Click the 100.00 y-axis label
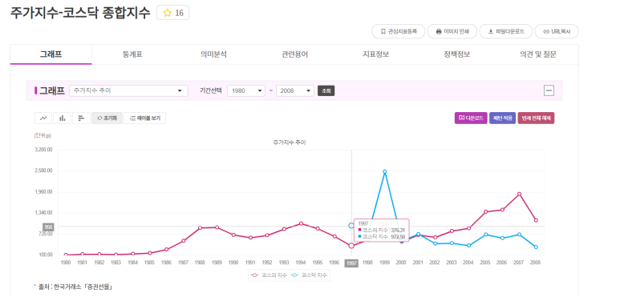 pyautogui.click(x=46, y=255)
